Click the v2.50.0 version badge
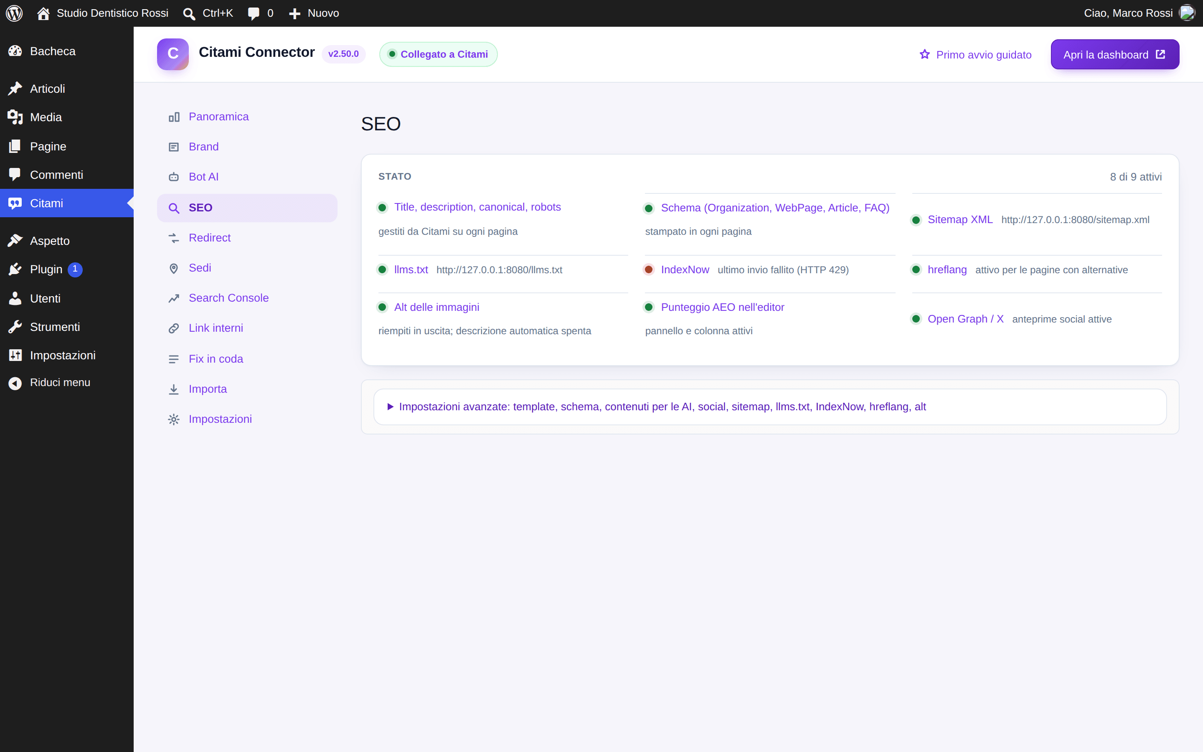Screen dimensions: 1203x752 click(x=343, y=54)
